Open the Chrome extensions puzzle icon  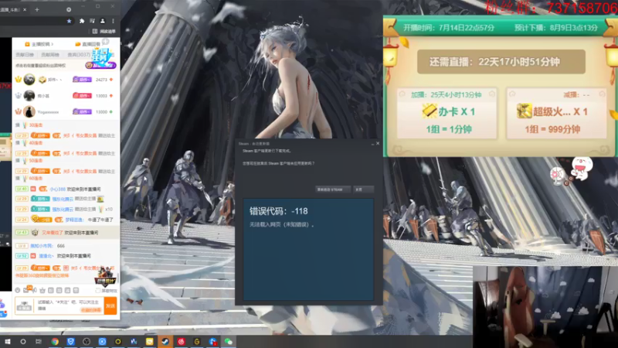click(82, 21)
